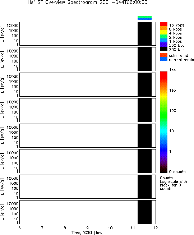Click the "9" hour tick label
The width and height of the screenshot is (194, 235).
click(x=88, y=228)
